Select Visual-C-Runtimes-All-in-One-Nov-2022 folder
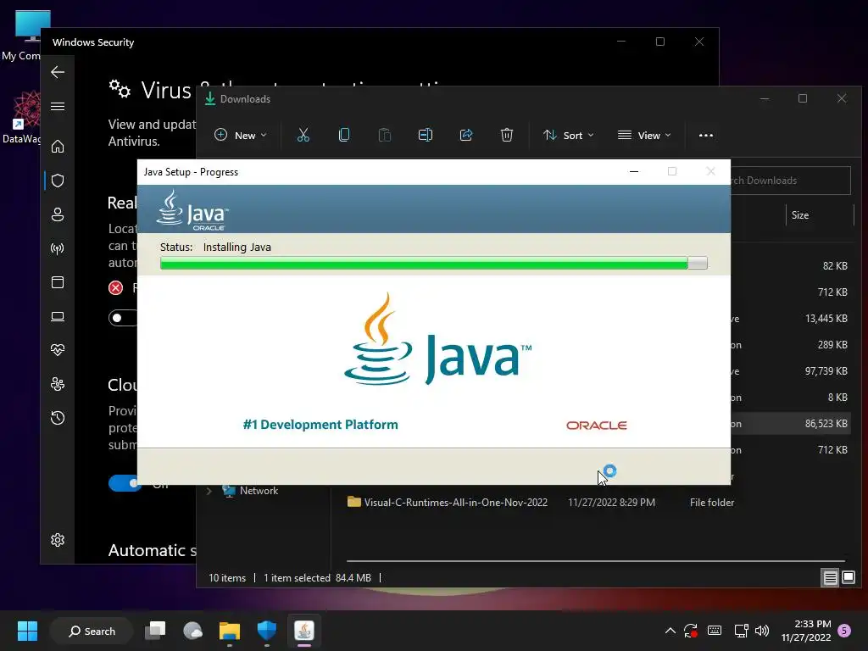Viewport: 868px width, 651px height. (448, 502)
